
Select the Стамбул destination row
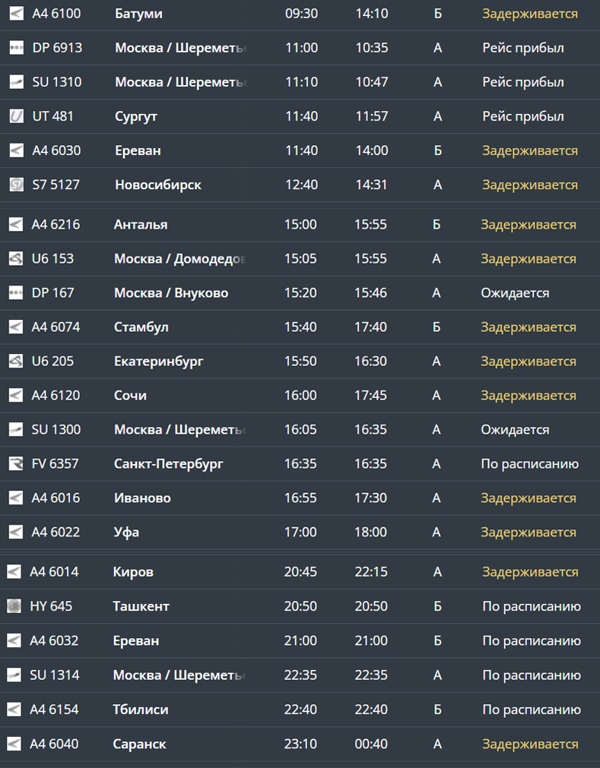(141, 327)
